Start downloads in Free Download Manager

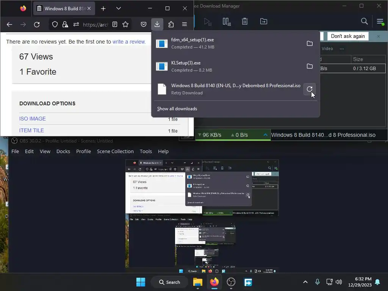(208, 22)
